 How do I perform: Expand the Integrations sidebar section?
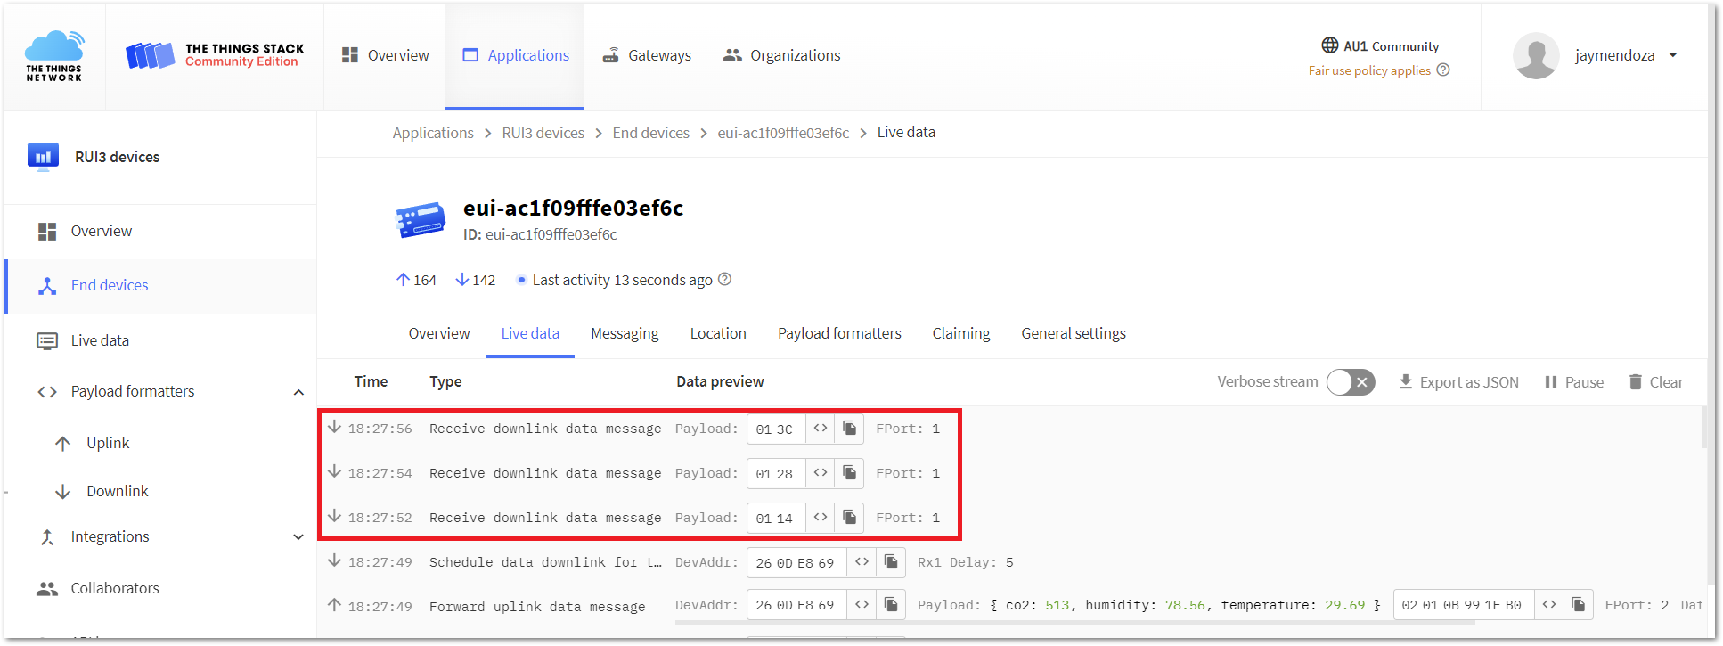click(x=298, y=536)
